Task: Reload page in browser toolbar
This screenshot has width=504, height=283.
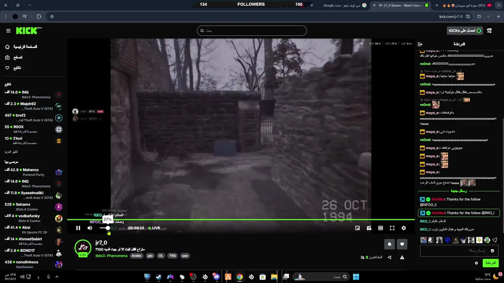Action: click(479, 17)
